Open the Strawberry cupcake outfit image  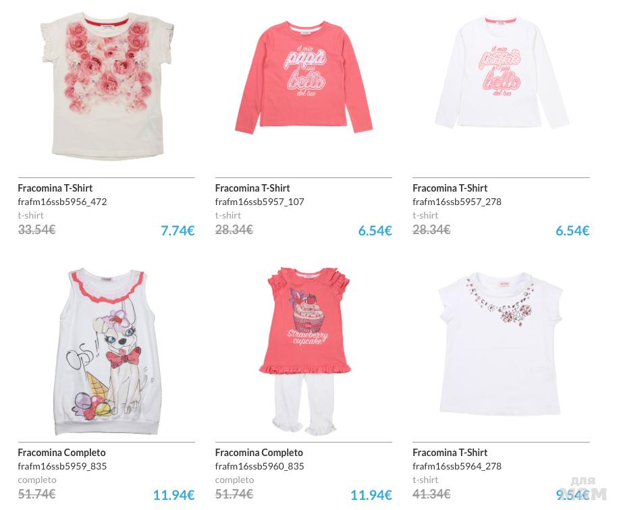tap(304, 351)
